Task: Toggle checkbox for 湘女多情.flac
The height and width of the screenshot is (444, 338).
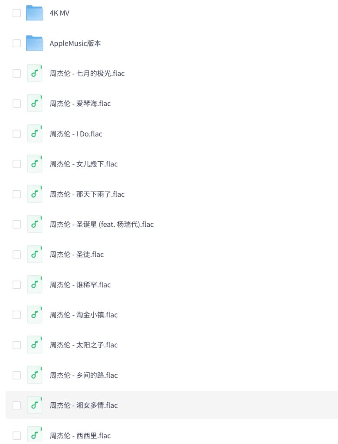Action: tap(16, 405)
